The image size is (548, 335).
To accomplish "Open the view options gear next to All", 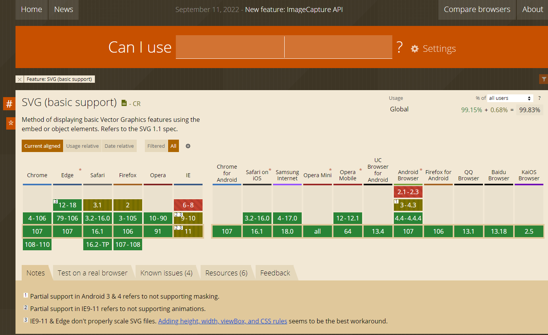I will click(x=188, y=146).
